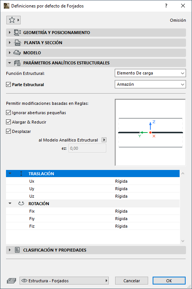The image size is (192, 289).
Task: Click the Modelo panel icon
Action: click(x=17, y=53)
